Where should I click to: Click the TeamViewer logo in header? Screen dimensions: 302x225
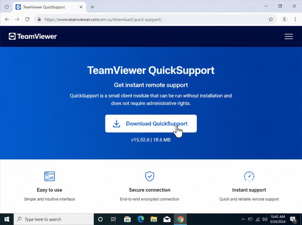click(33, 36)
